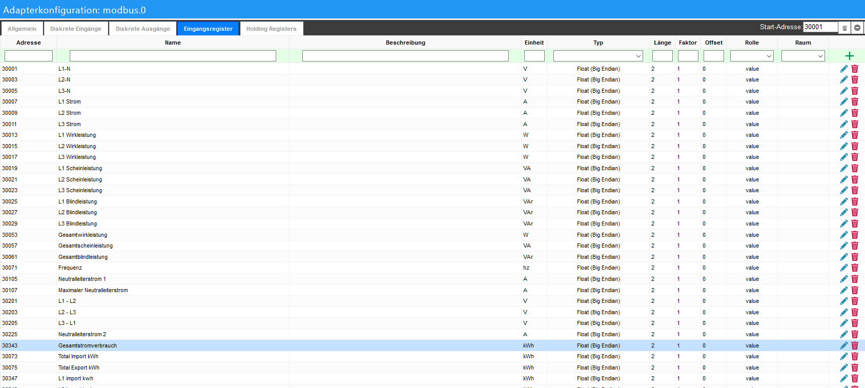This screenshot has width=865, height=388.
Task: Click the L3 Strom name cell
Action: pyautogui.click(x=69, y=124)
